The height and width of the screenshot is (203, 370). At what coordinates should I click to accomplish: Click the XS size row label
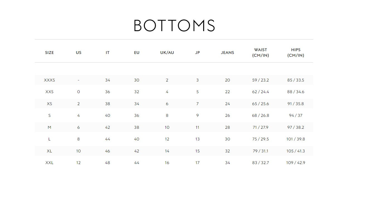49,104
